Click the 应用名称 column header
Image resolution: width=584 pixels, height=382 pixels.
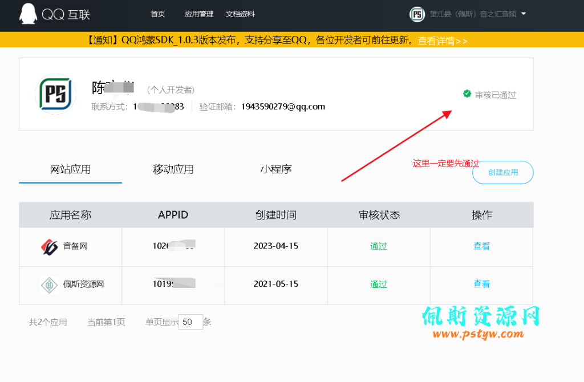70,215
